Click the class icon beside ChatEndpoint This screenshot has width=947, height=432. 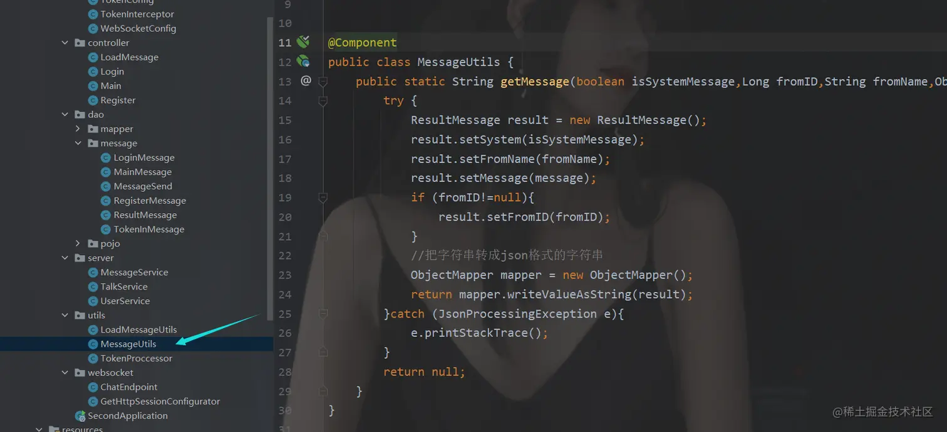click(93, 387)
